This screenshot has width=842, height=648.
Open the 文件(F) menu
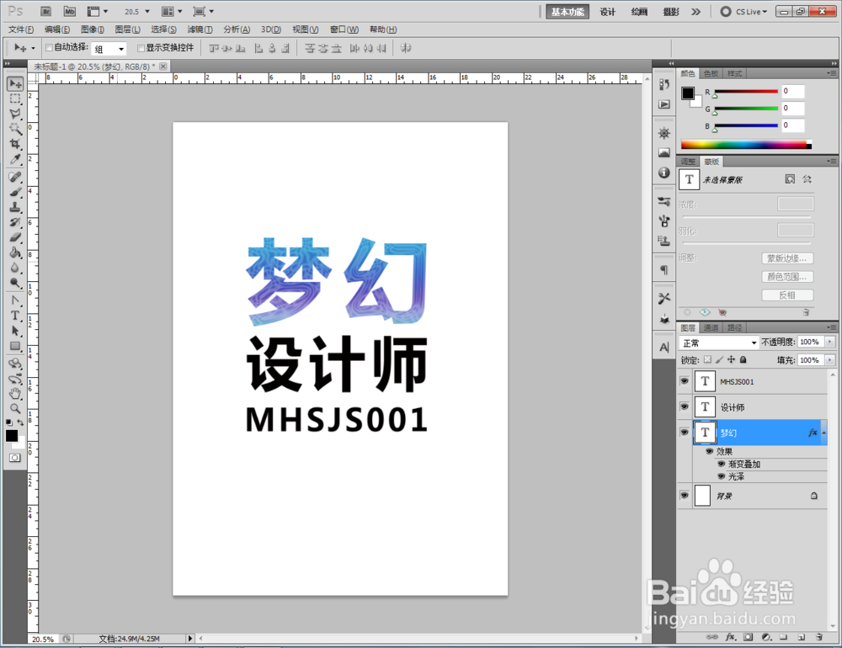point(21,29)
